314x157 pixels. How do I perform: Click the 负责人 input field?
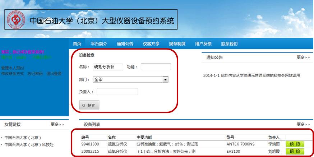117,92
